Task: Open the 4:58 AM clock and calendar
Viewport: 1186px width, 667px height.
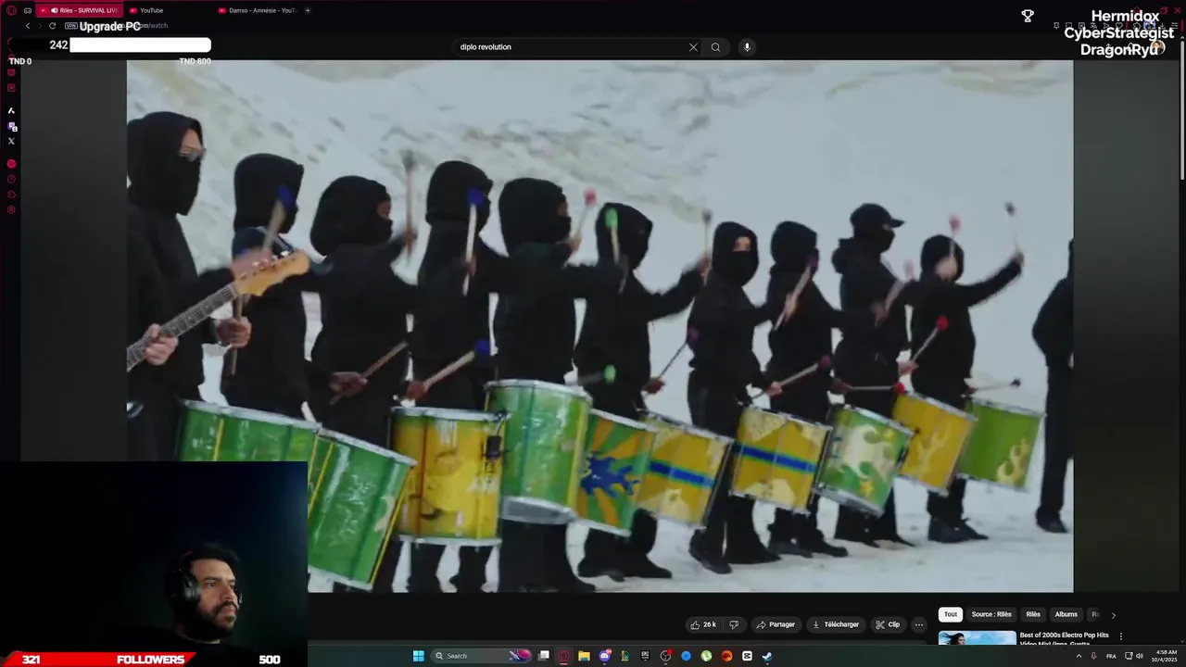Action: tap(1165, 656)
